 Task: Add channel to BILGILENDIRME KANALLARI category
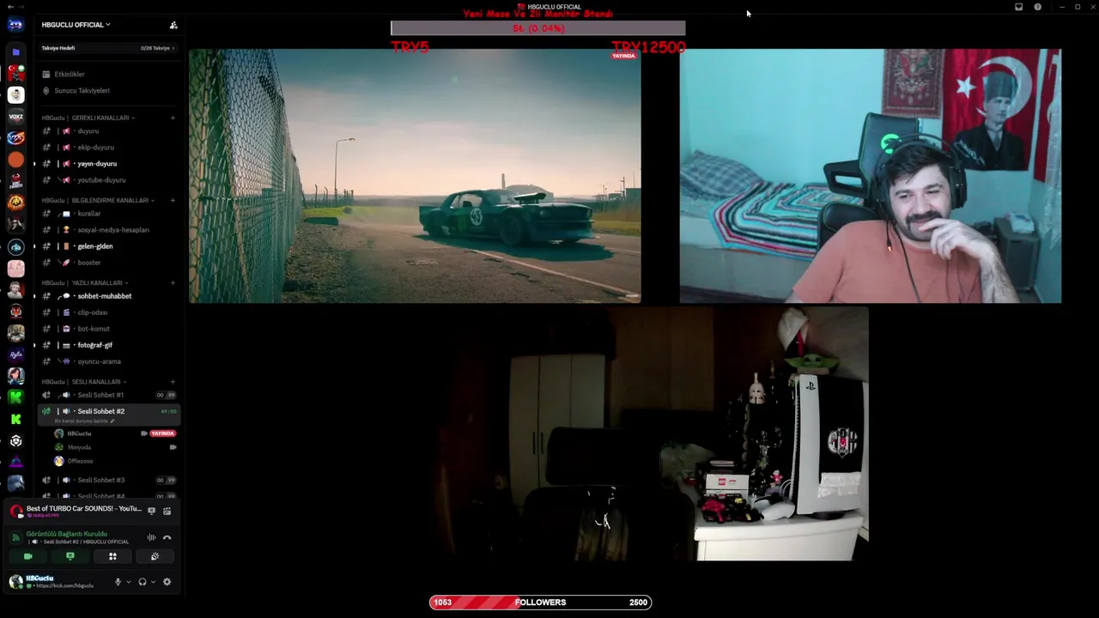click(x=173, y=200)
